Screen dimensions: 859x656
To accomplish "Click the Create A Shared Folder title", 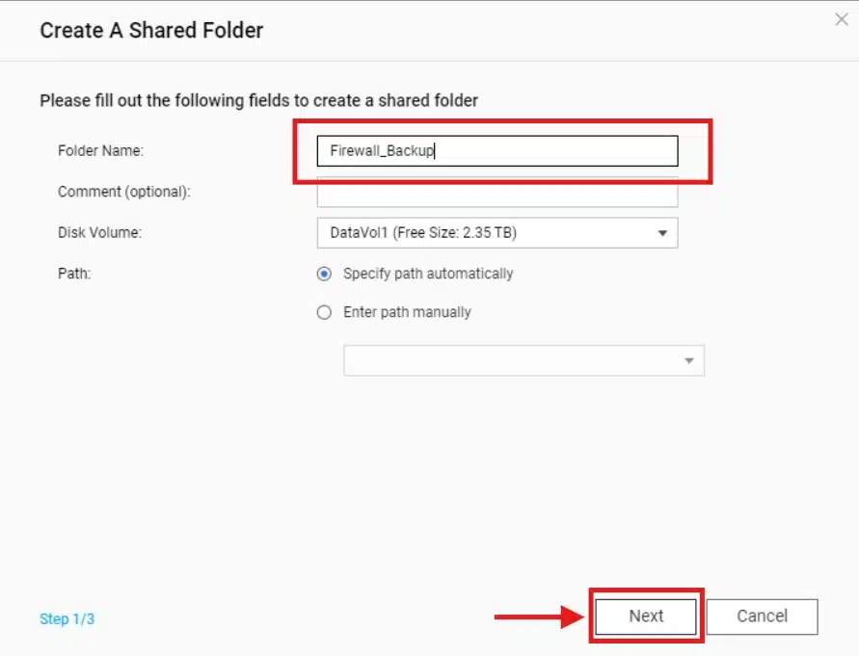I will point(151,30).
